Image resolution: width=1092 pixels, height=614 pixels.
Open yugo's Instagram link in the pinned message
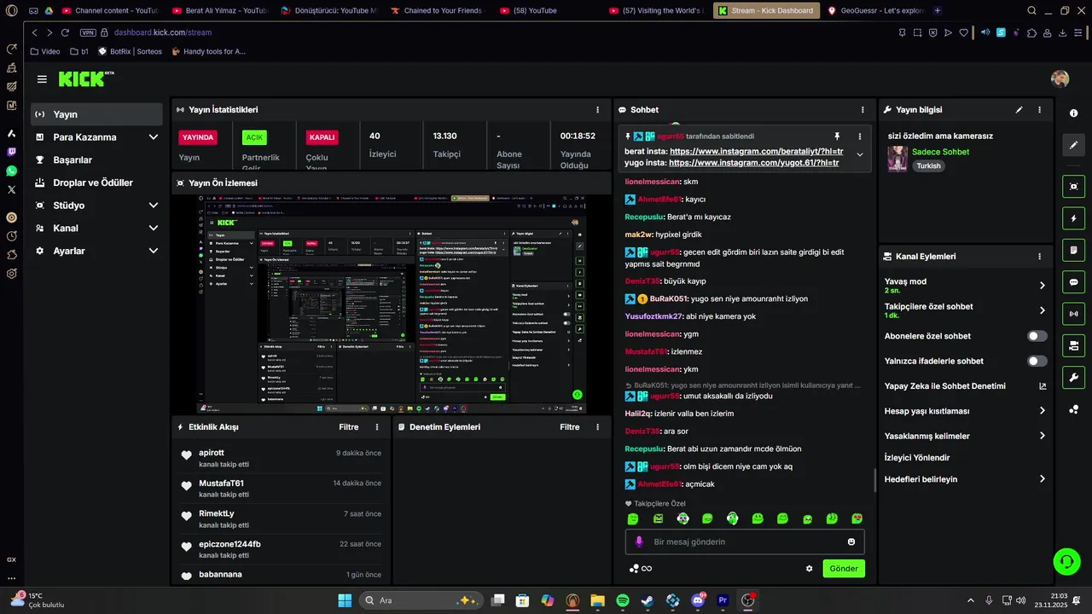754,163
